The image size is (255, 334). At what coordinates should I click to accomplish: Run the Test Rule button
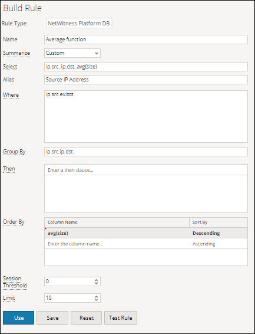121,317
